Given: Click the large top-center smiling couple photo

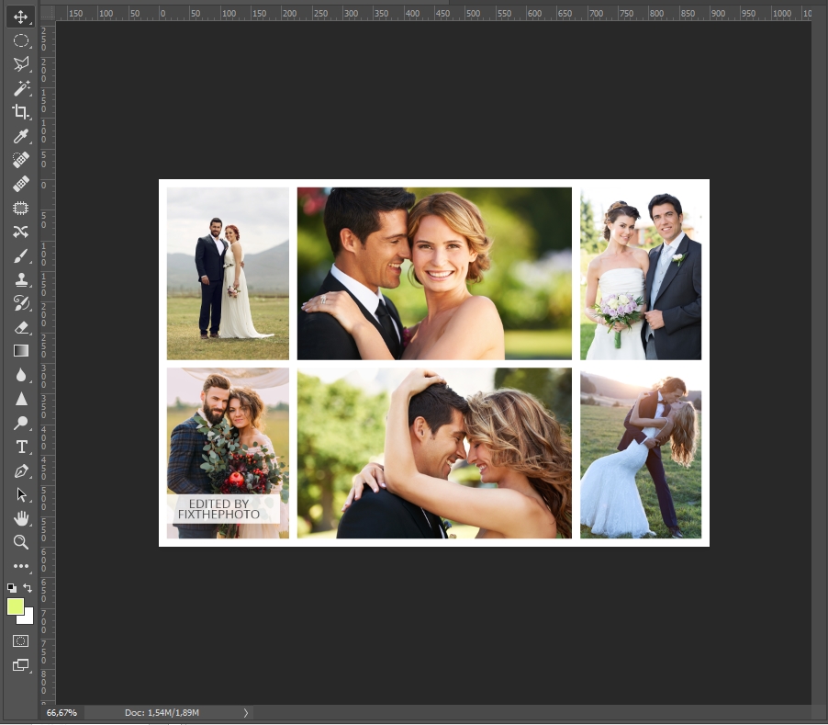Looking at the screenshot, I should (434, 273).
